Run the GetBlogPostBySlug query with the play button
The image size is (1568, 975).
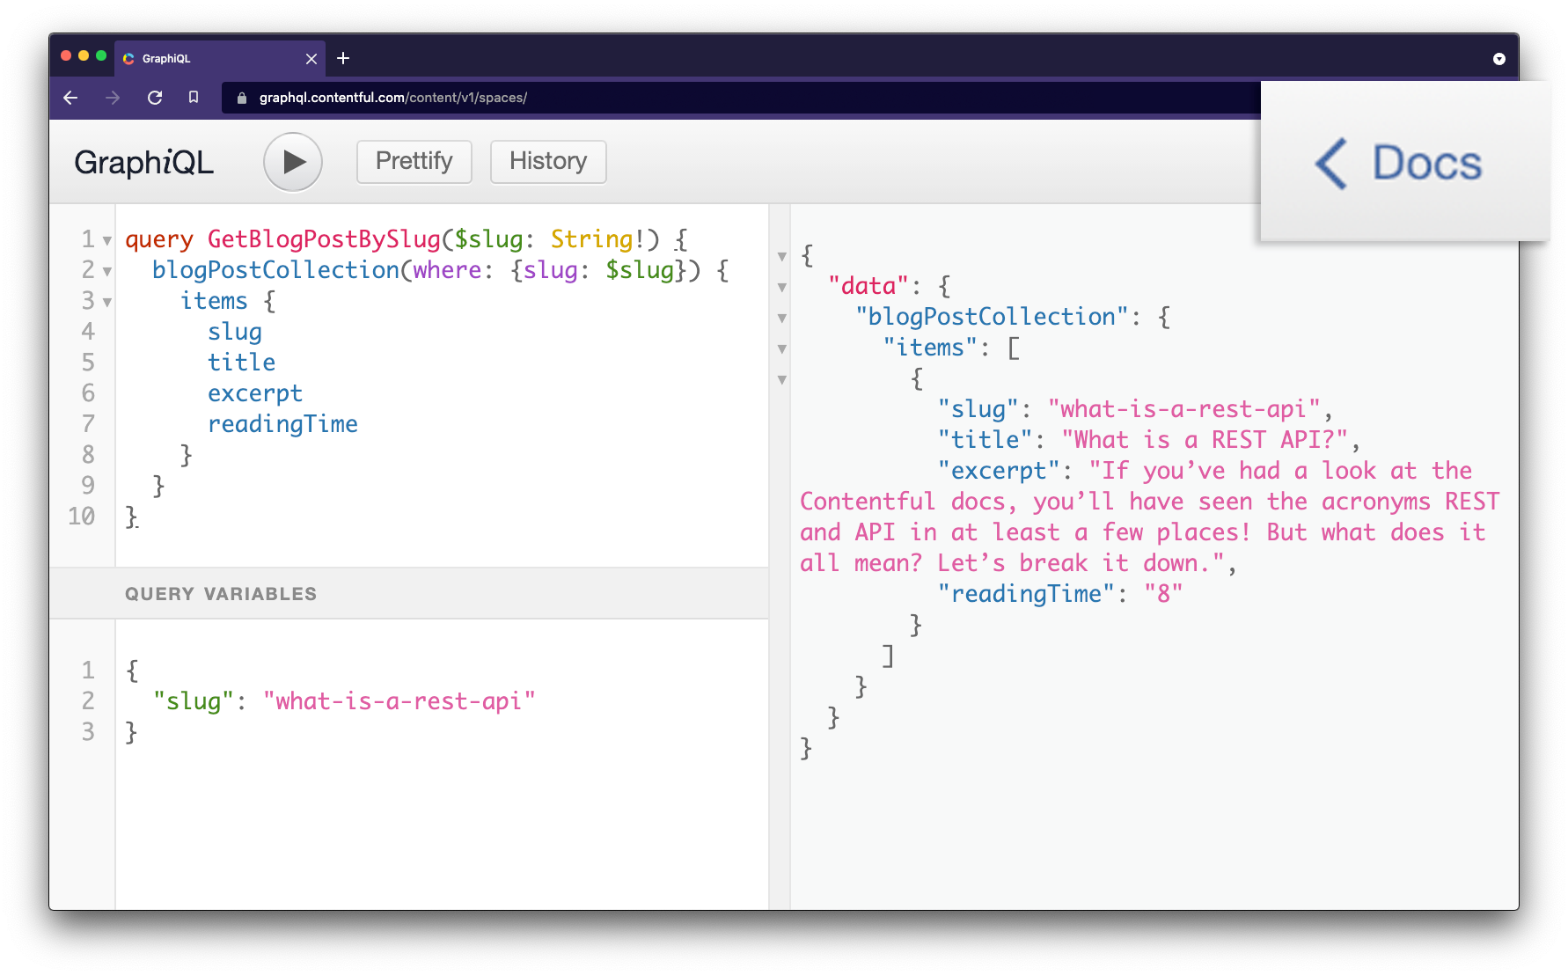pyautogui.click(x=293, y=162)
